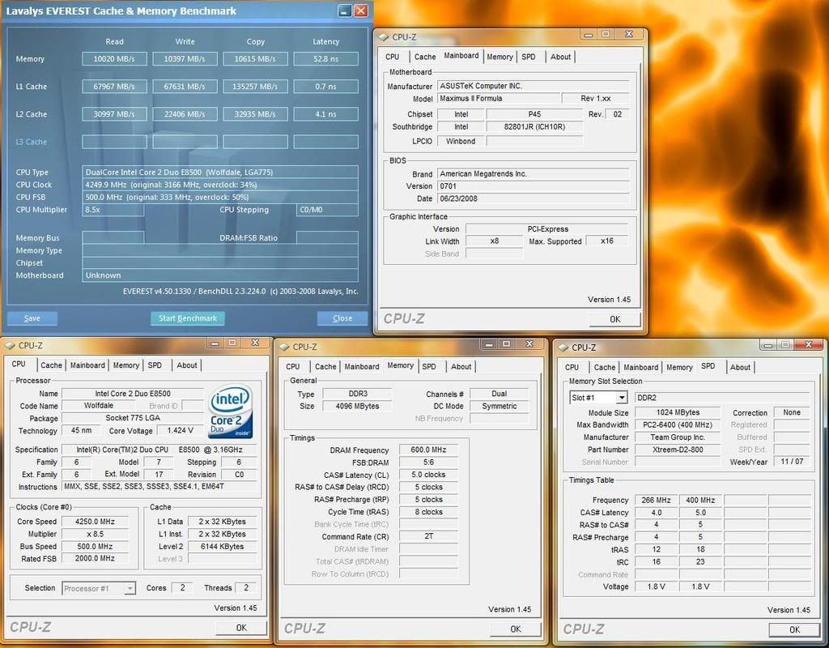Click Save button in EVEREST benchmark

(x=32, y=318)
